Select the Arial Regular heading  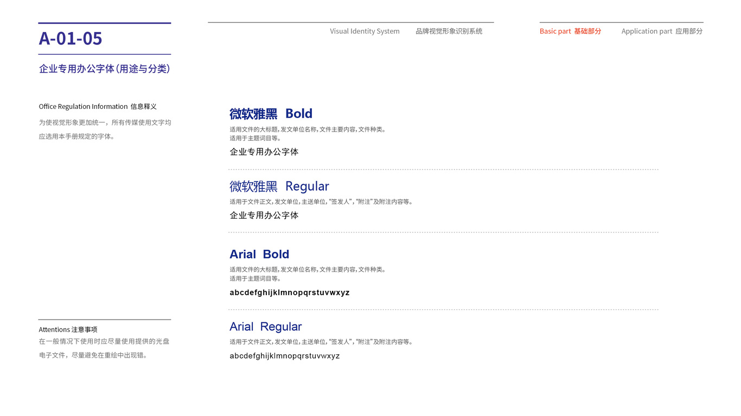click(x=266, y=327)
